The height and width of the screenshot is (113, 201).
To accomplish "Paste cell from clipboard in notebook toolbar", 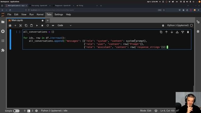I will [x=31, y=25].
